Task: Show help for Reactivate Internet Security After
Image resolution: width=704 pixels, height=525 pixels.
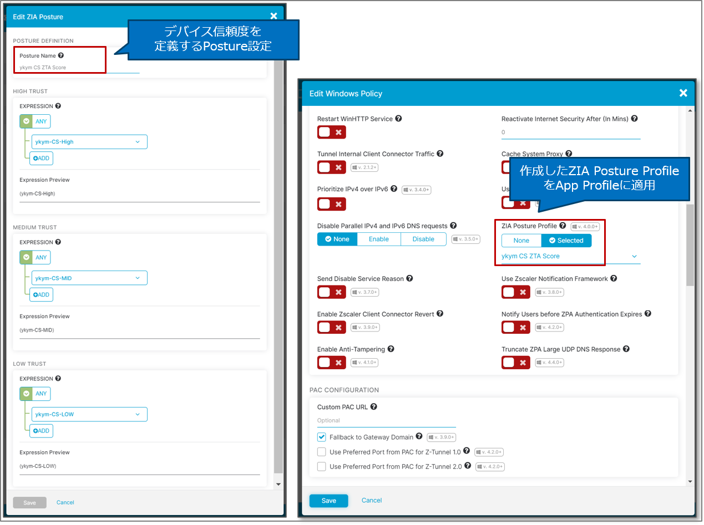Action: 634,119
